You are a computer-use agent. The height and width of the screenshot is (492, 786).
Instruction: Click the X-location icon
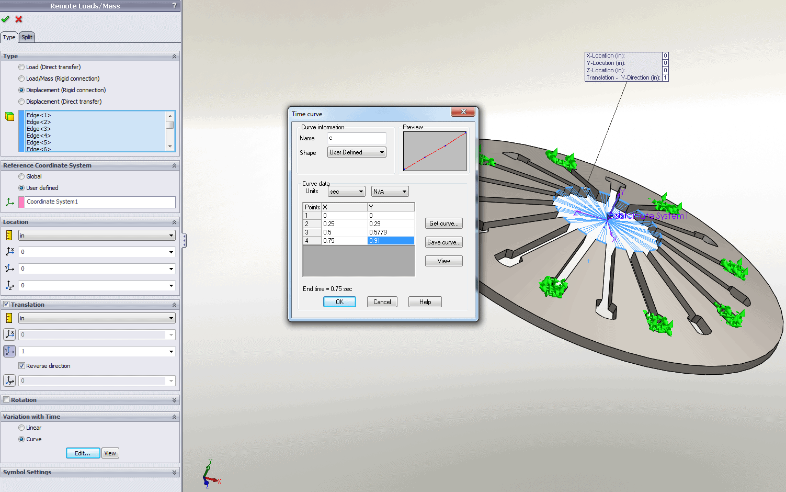coord(9,252)
